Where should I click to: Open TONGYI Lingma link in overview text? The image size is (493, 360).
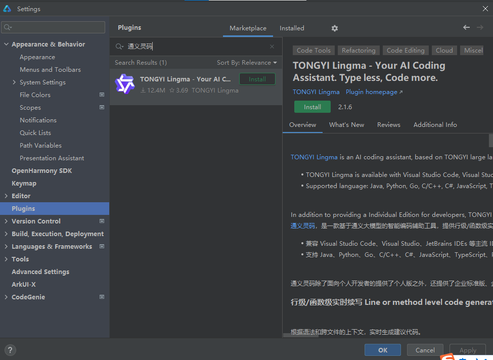[x=314, y=157]
